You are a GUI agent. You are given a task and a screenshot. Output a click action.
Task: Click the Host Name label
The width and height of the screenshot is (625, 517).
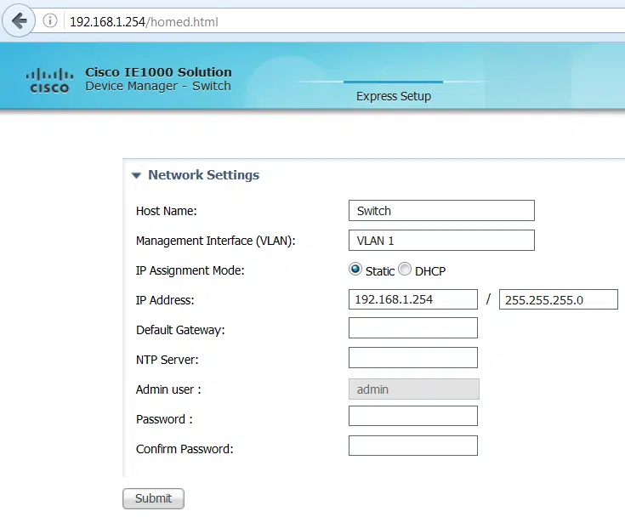coord(166,211)
